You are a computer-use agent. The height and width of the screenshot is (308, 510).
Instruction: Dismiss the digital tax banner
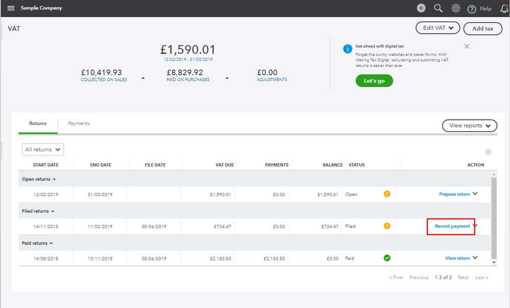(x=467, y=46)
